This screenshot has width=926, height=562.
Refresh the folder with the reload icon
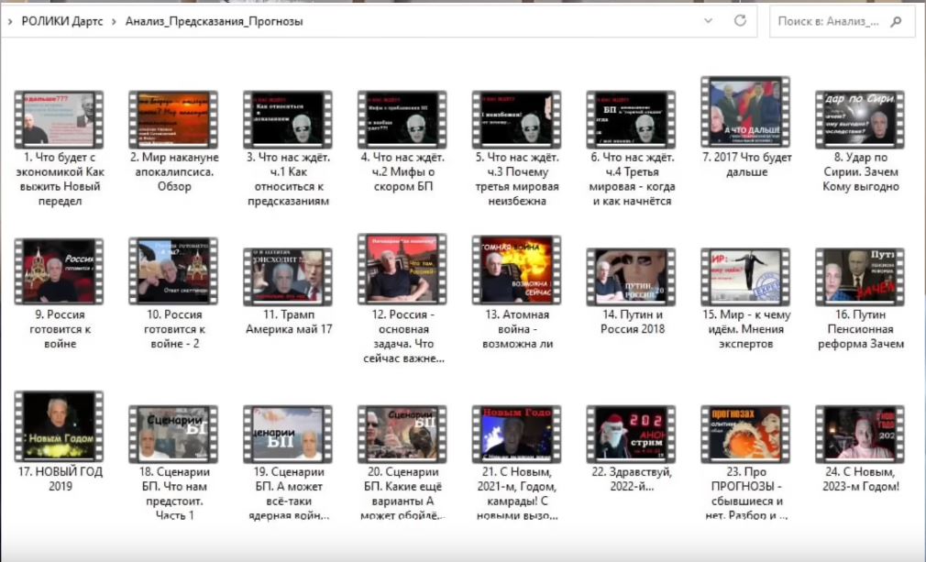pyautogui.click(x=740, y=21)
